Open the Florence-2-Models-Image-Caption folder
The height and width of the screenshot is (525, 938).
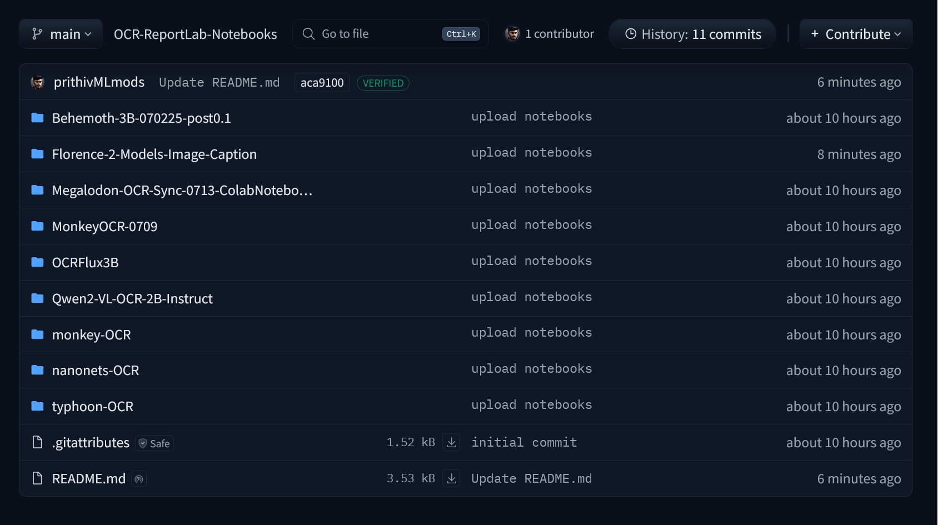[x=154, y=154]
